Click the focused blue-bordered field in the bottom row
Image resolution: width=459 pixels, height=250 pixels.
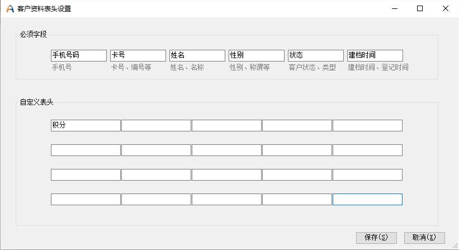click(367, 199)
